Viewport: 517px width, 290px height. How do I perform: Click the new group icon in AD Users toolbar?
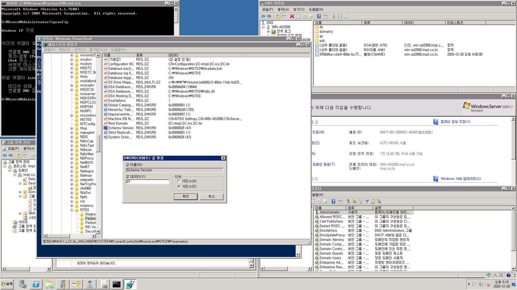[354, 201]
